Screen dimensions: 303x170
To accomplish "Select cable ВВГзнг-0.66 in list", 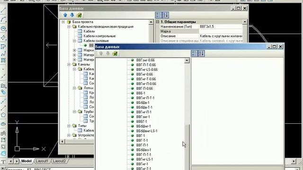I will (145, 60).
